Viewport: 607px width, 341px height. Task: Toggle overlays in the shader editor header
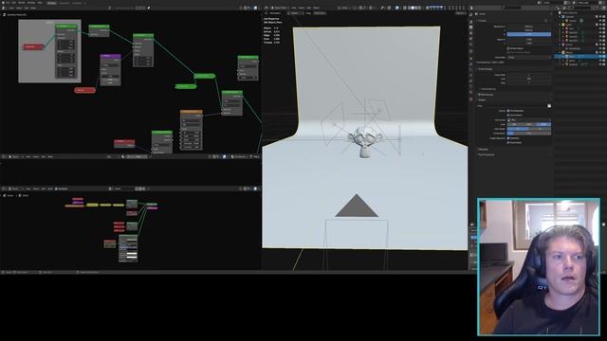point(255,188)
